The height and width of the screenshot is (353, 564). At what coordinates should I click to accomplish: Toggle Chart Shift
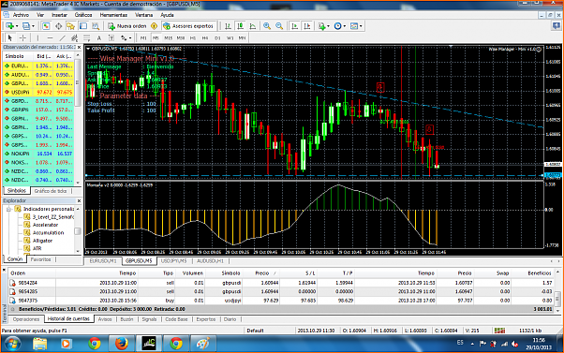307,26
